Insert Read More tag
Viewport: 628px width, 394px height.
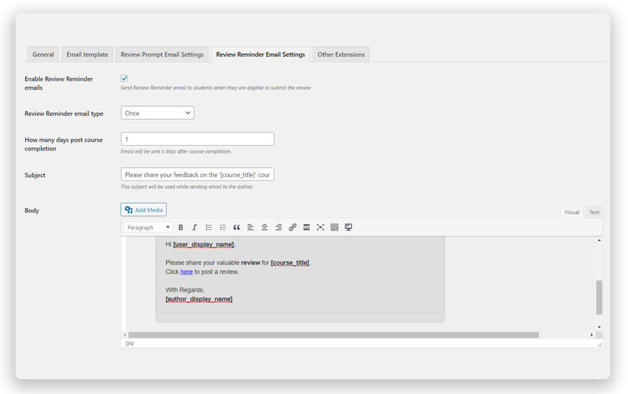(x=306, y=228)
